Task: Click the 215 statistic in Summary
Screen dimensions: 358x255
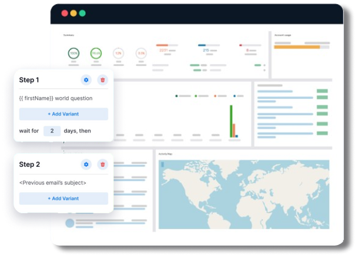Action: [206, 50]
